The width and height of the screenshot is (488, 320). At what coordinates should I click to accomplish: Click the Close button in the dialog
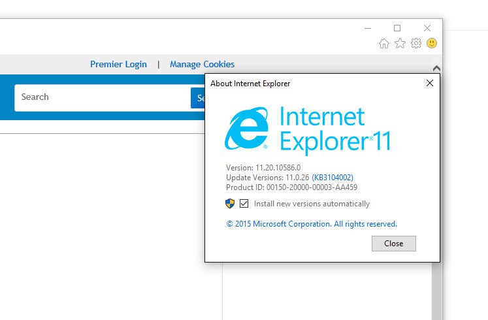tap(394, 244)
